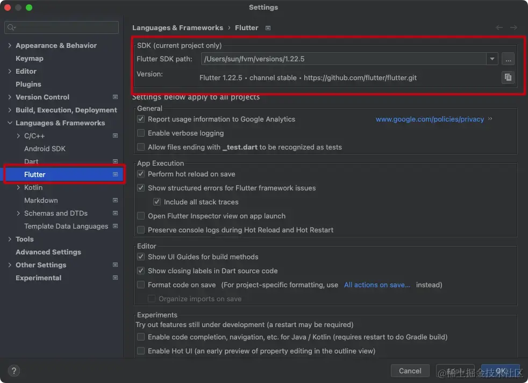This screenshot has width=528, height=383.
Task: Open Plugins settings page
Action: coord(28,84)
